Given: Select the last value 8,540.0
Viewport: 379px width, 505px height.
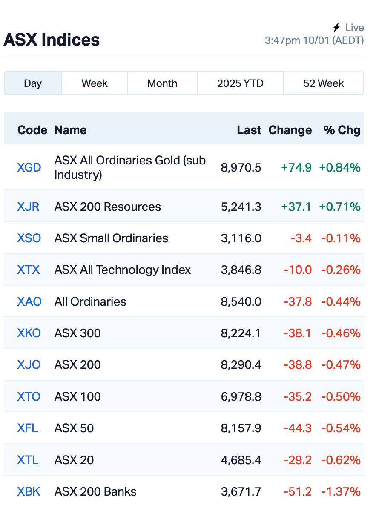Looking at the screenshot, I should [241, 301].
